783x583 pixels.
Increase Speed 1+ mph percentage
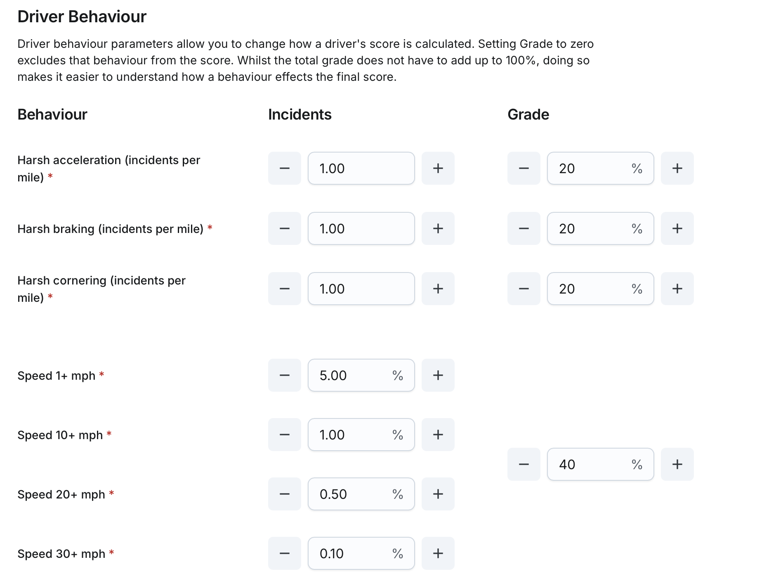pyautogui.click(x=438, y=375)
